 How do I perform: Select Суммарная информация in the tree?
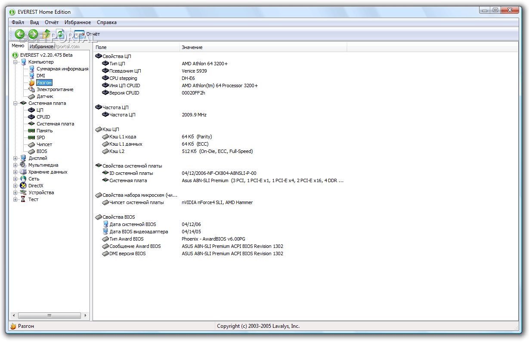coord(62,69)
